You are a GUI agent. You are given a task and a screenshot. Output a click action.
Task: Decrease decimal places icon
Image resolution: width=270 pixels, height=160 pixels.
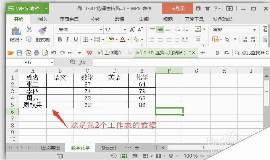pos(253,40)
